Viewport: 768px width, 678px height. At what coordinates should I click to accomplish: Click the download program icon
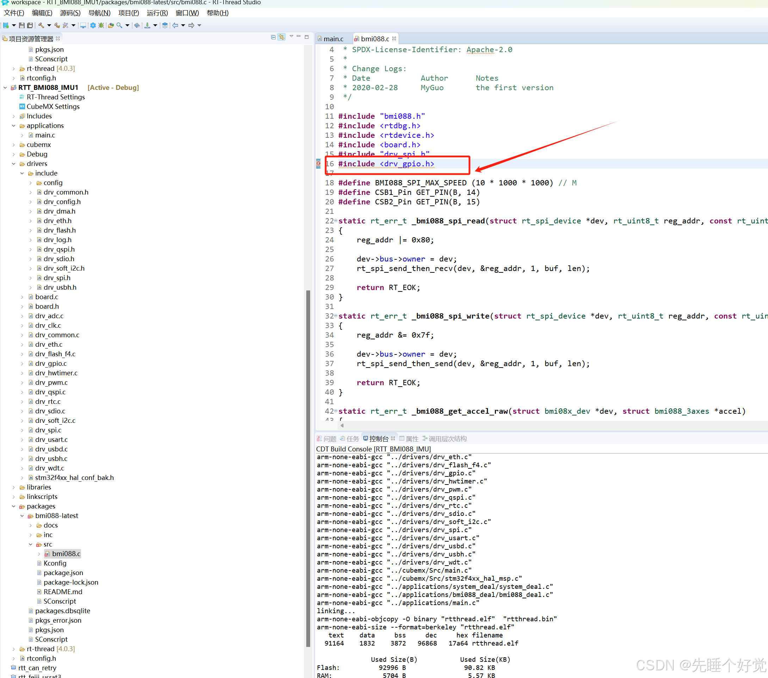147,25
